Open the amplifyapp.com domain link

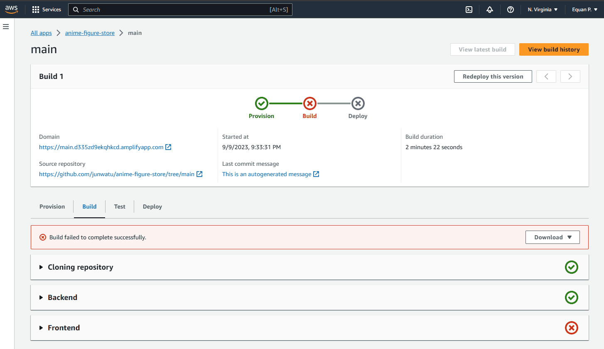(x=101, y=147)
